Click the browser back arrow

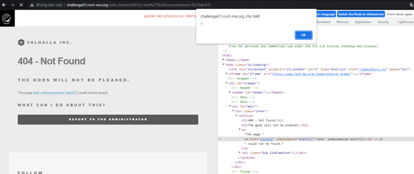(3, 4)
